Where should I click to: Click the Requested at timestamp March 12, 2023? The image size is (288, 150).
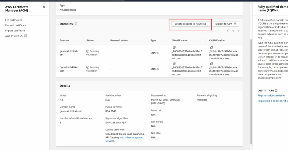click(x=165, y=101)
